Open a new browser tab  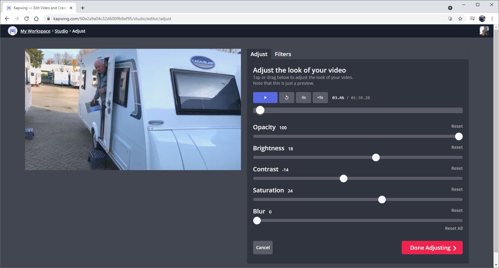coord(83,8)
